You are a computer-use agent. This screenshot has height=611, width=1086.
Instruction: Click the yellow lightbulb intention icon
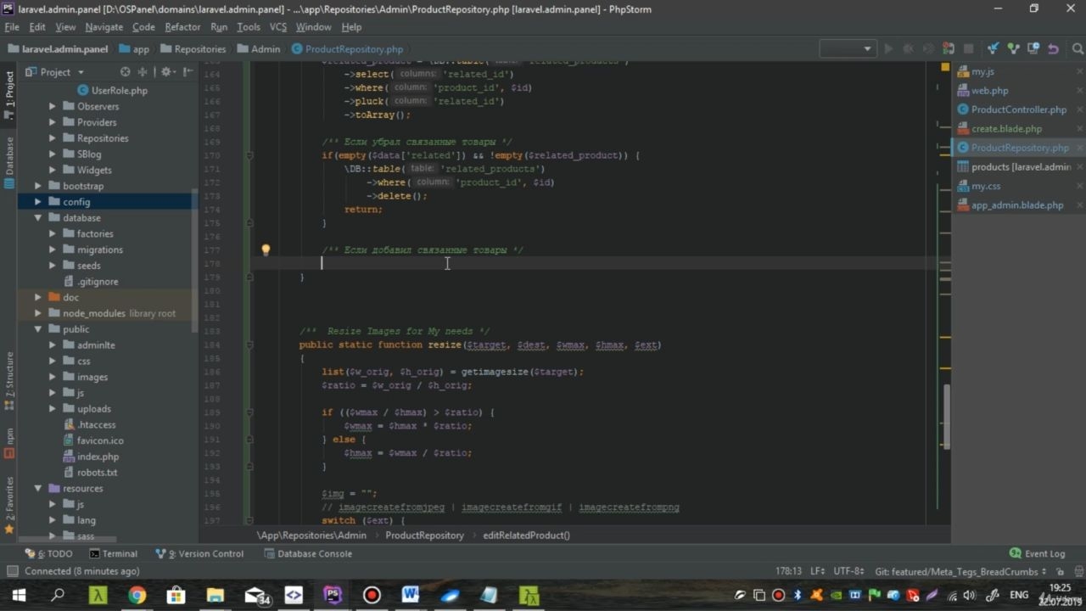click(x=266, y=250)
